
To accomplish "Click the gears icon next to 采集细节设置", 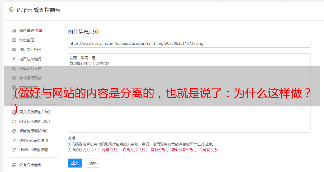I will 14,68.
